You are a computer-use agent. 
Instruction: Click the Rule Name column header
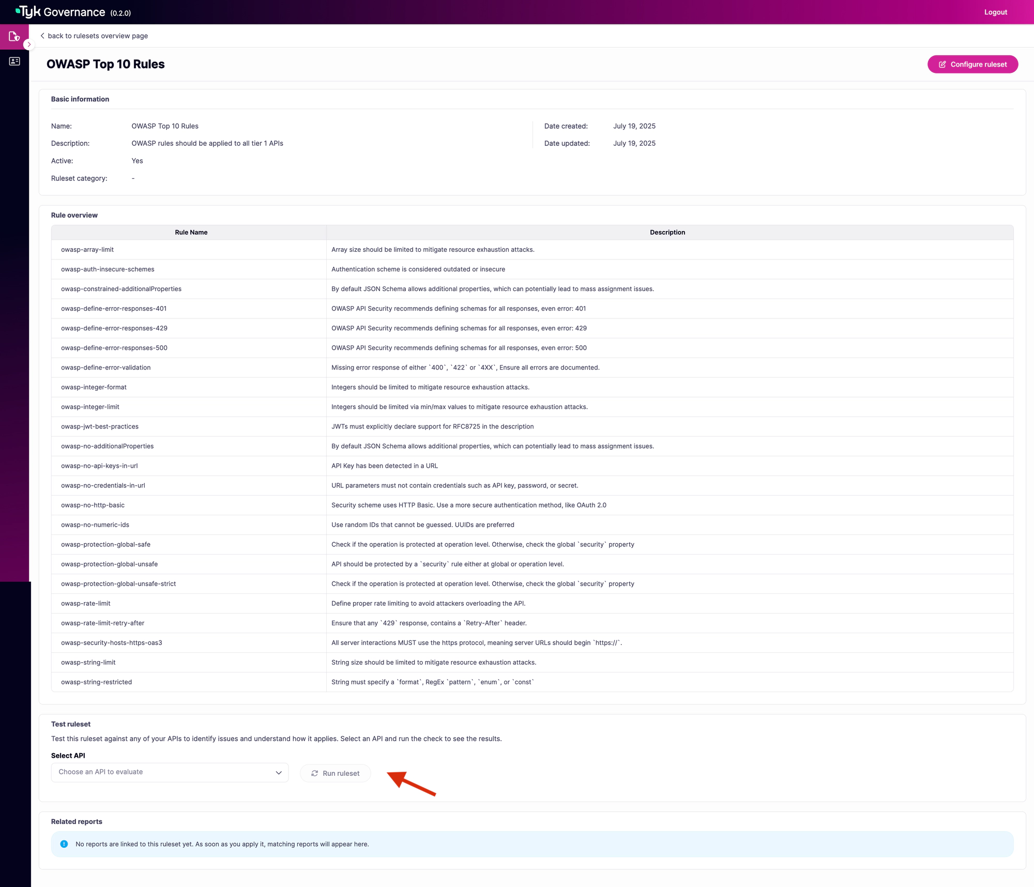tap(191, 233)
